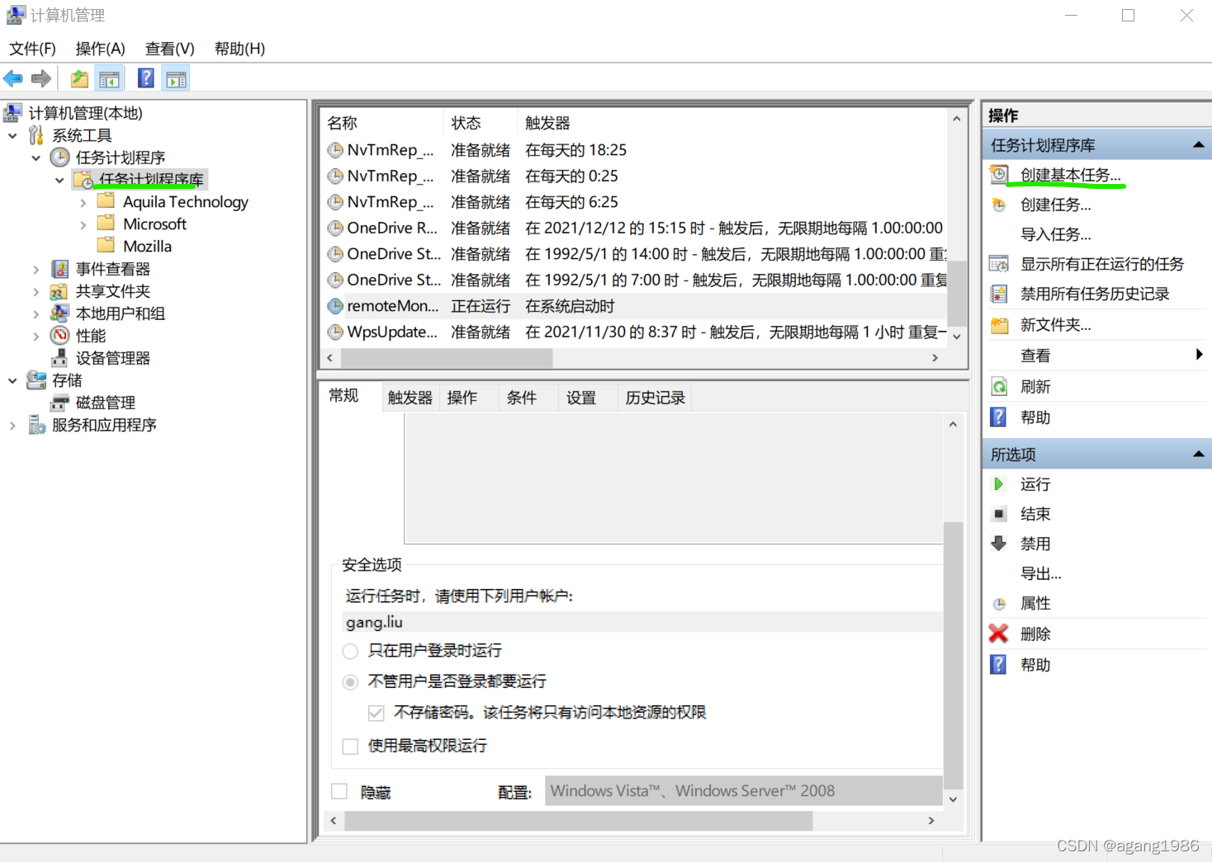The height and width of the screenshot is (862, 1212).
Task: Click the 性能 tree icon
Action: 59,336
